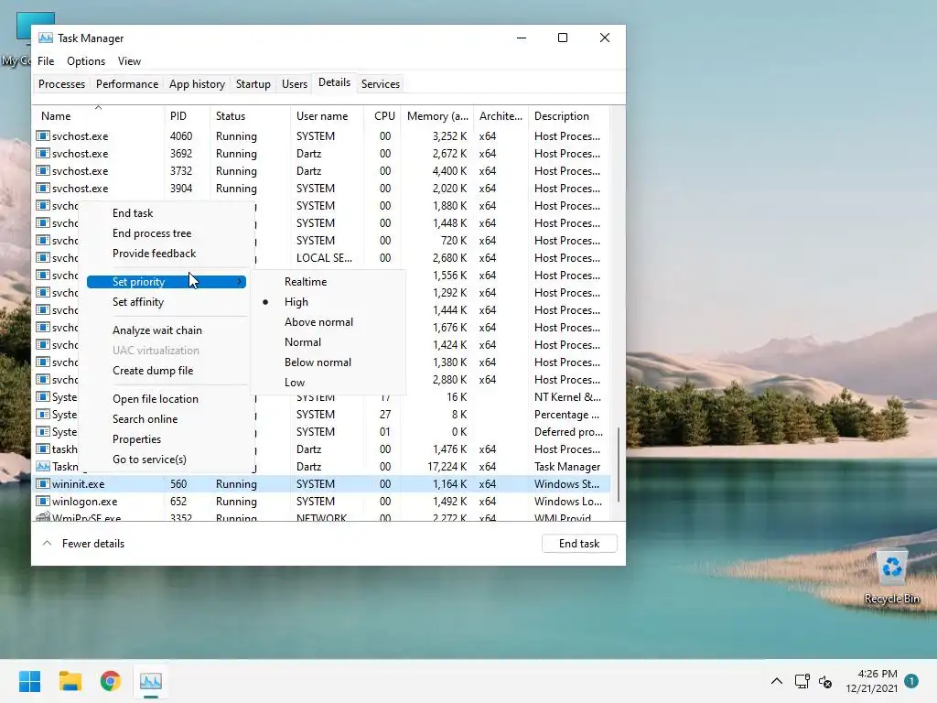The width and height of the screenshot is (937, 703).
Task: Click the icon of svchost.exe PID 4060
Action: tap(42, 135)
